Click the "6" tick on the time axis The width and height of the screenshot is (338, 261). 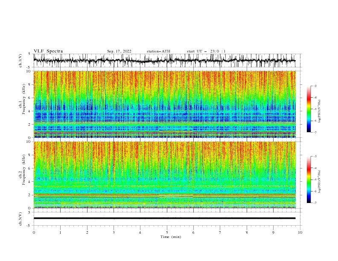pyautogui.click(x=193, y=232)
